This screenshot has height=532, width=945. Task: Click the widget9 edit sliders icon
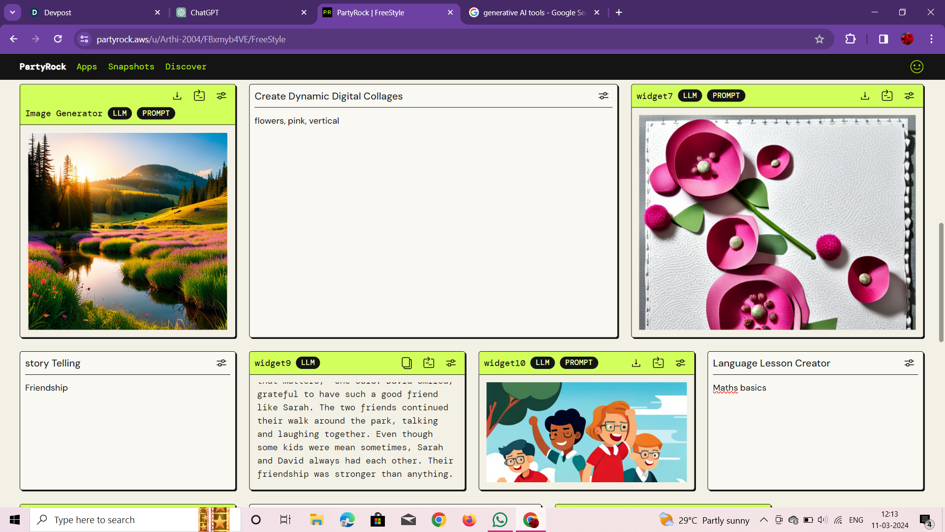click(451, 363)
